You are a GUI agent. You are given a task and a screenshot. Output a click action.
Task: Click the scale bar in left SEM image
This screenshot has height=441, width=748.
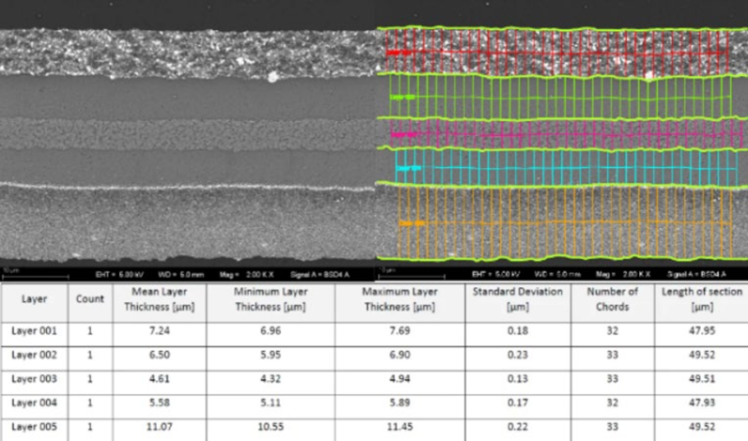click(x=36, y=276)
